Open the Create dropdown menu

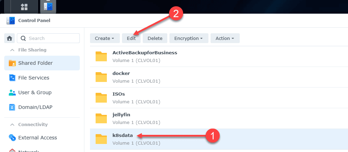[x=104, y=38]
